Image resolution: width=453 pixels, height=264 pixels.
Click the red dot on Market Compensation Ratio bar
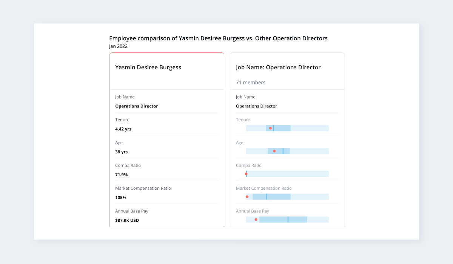pos(247,196)
